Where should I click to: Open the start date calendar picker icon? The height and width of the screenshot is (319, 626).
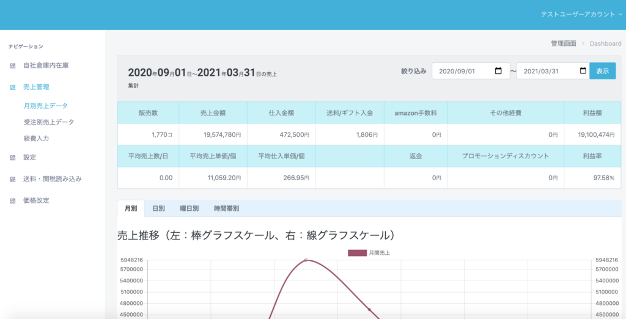coord(498,71)
